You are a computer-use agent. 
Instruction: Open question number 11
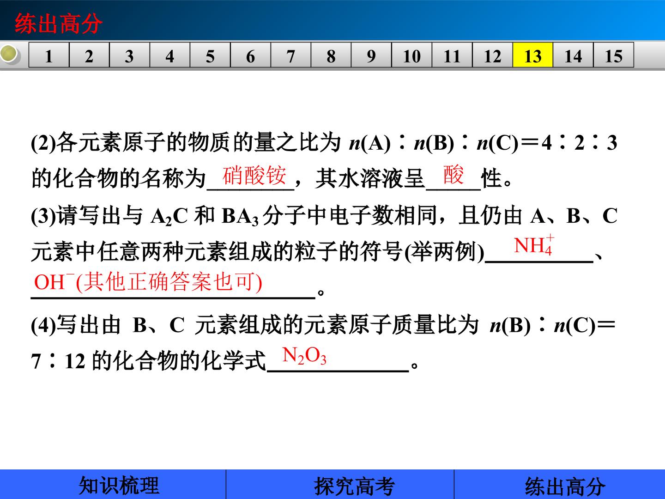[452, 55]
